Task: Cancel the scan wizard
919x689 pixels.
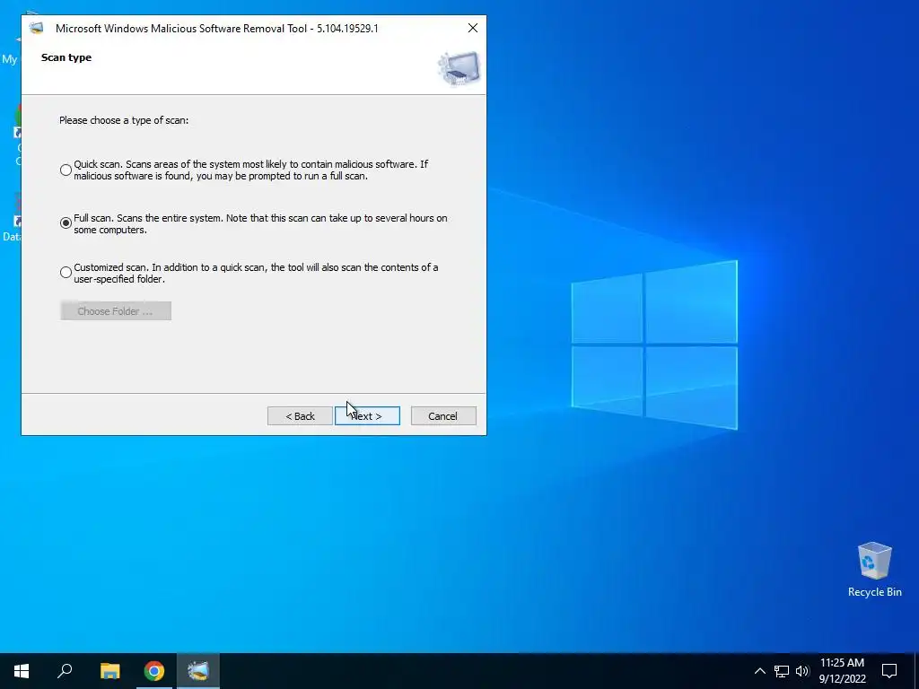Action: click(443, 416)
